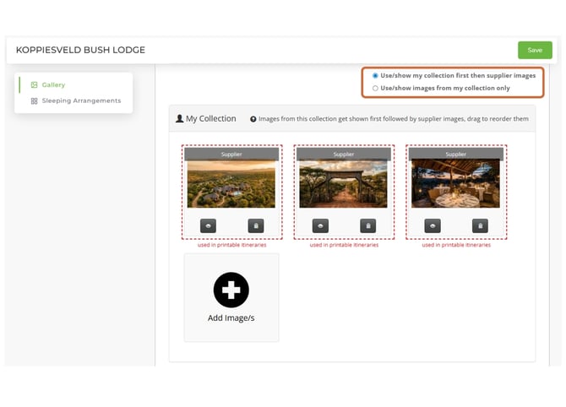Click Supplier header on aerial lodge card
This screenshot has width=566, height=407.
231,154
